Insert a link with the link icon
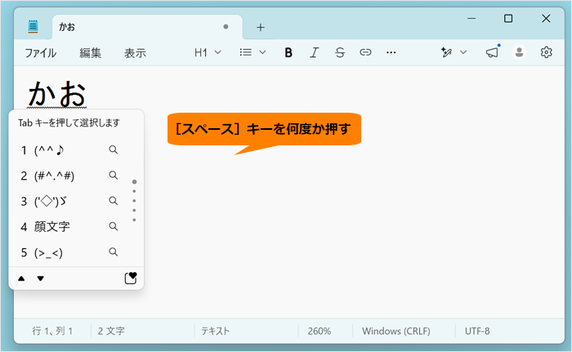The image size is (572, 352). pos(365,52)
